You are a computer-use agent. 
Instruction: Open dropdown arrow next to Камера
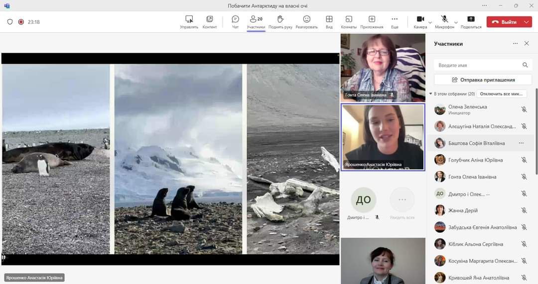click(430, 22)
